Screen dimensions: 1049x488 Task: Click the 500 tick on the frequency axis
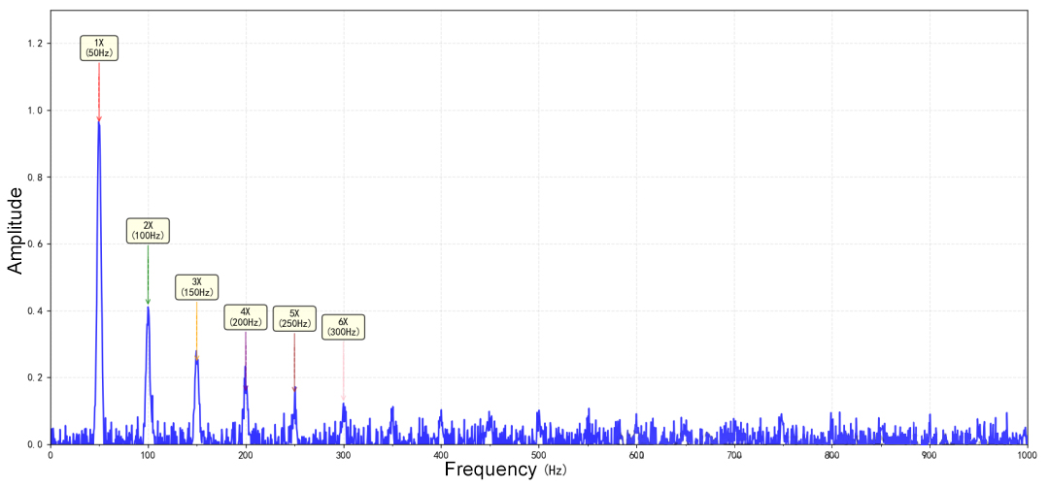pos(538,454)
